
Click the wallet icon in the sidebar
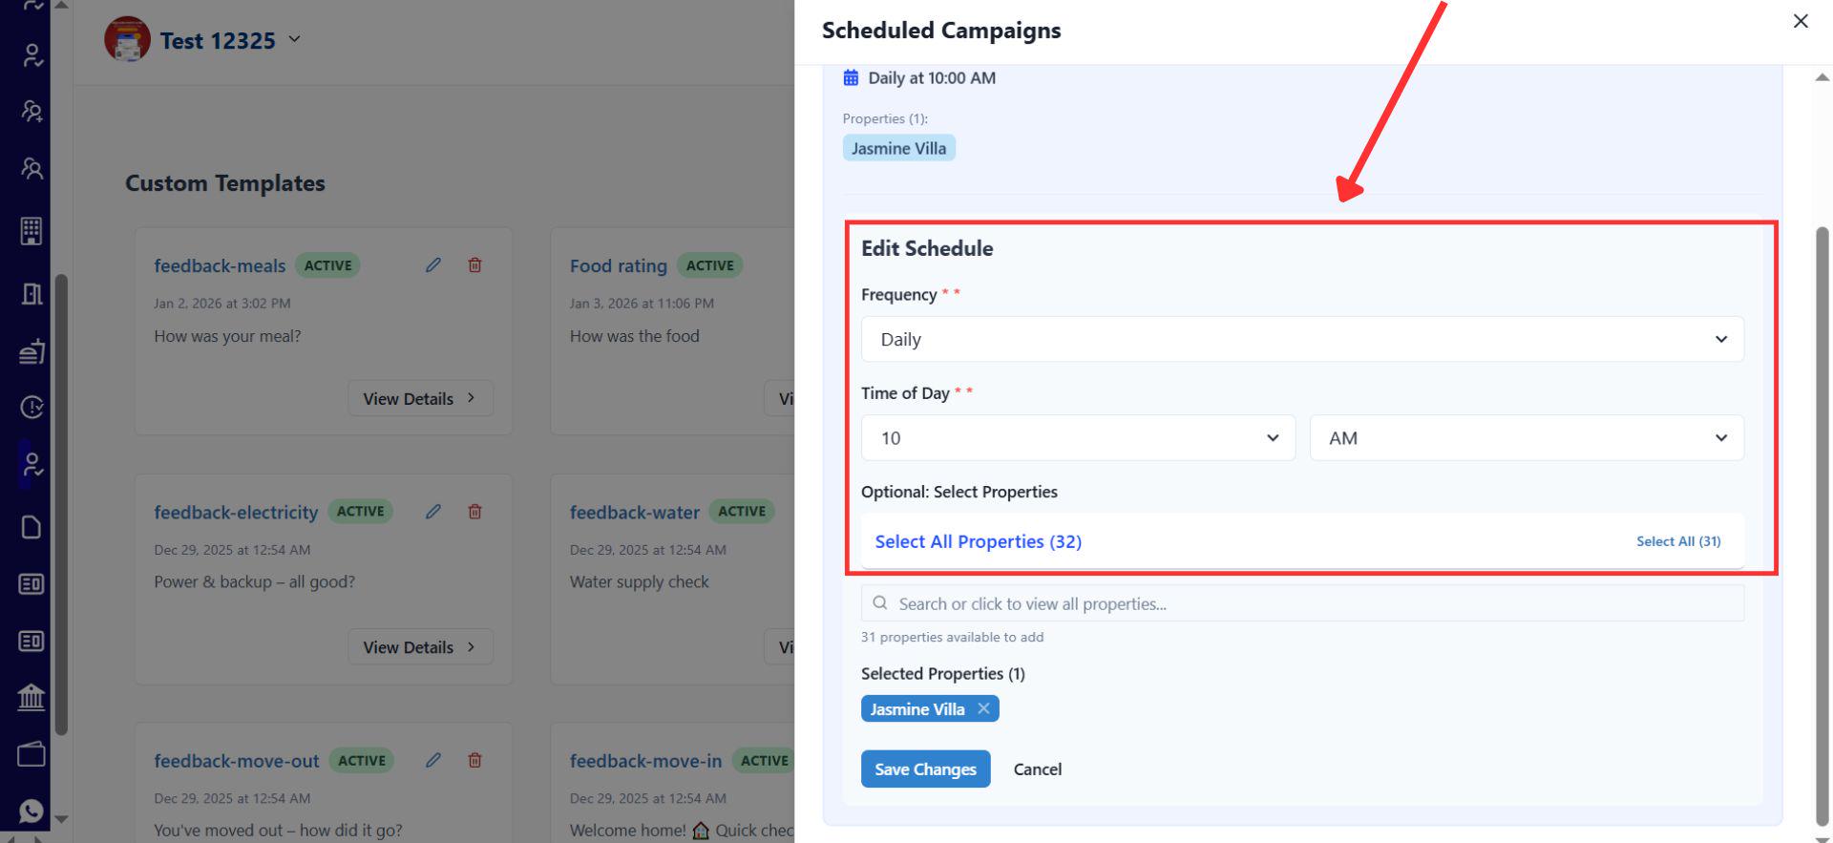31,754
